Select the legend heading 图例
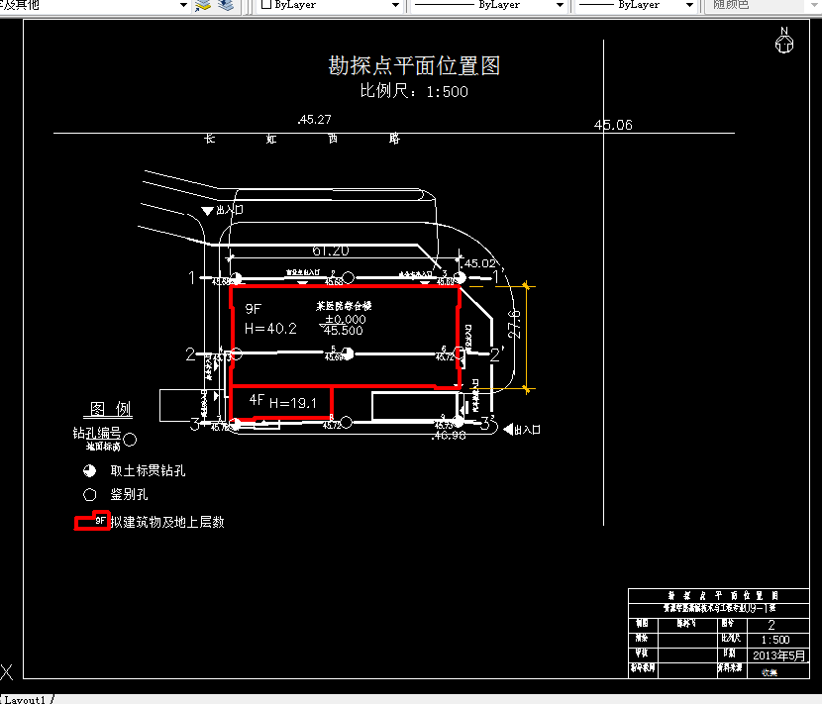The width and height of the screenshot is (822, 704). 110,409
